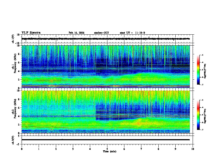Click time axis tick label "3"
The height and width of the screenshot is (167, 217).
(x=73, y=149)
